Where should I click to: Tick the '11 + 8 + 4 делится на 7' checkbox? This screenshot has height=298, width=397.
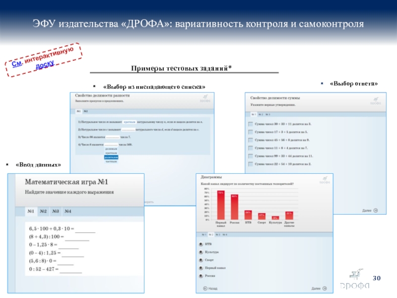251,148
